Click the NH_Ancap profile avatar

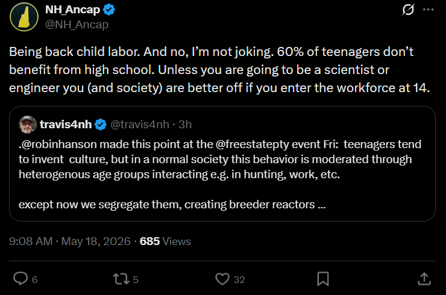pyautogui.click(x=24, y=17)
